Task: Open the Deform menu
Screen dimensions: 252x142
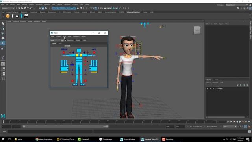Action: [x=59, y=4]
